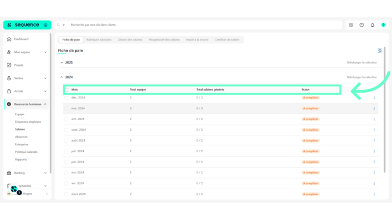Screen dimensions: 392x220
Task: Open Dépenses employés in sidebar
Action: click(x=28, y=122)
